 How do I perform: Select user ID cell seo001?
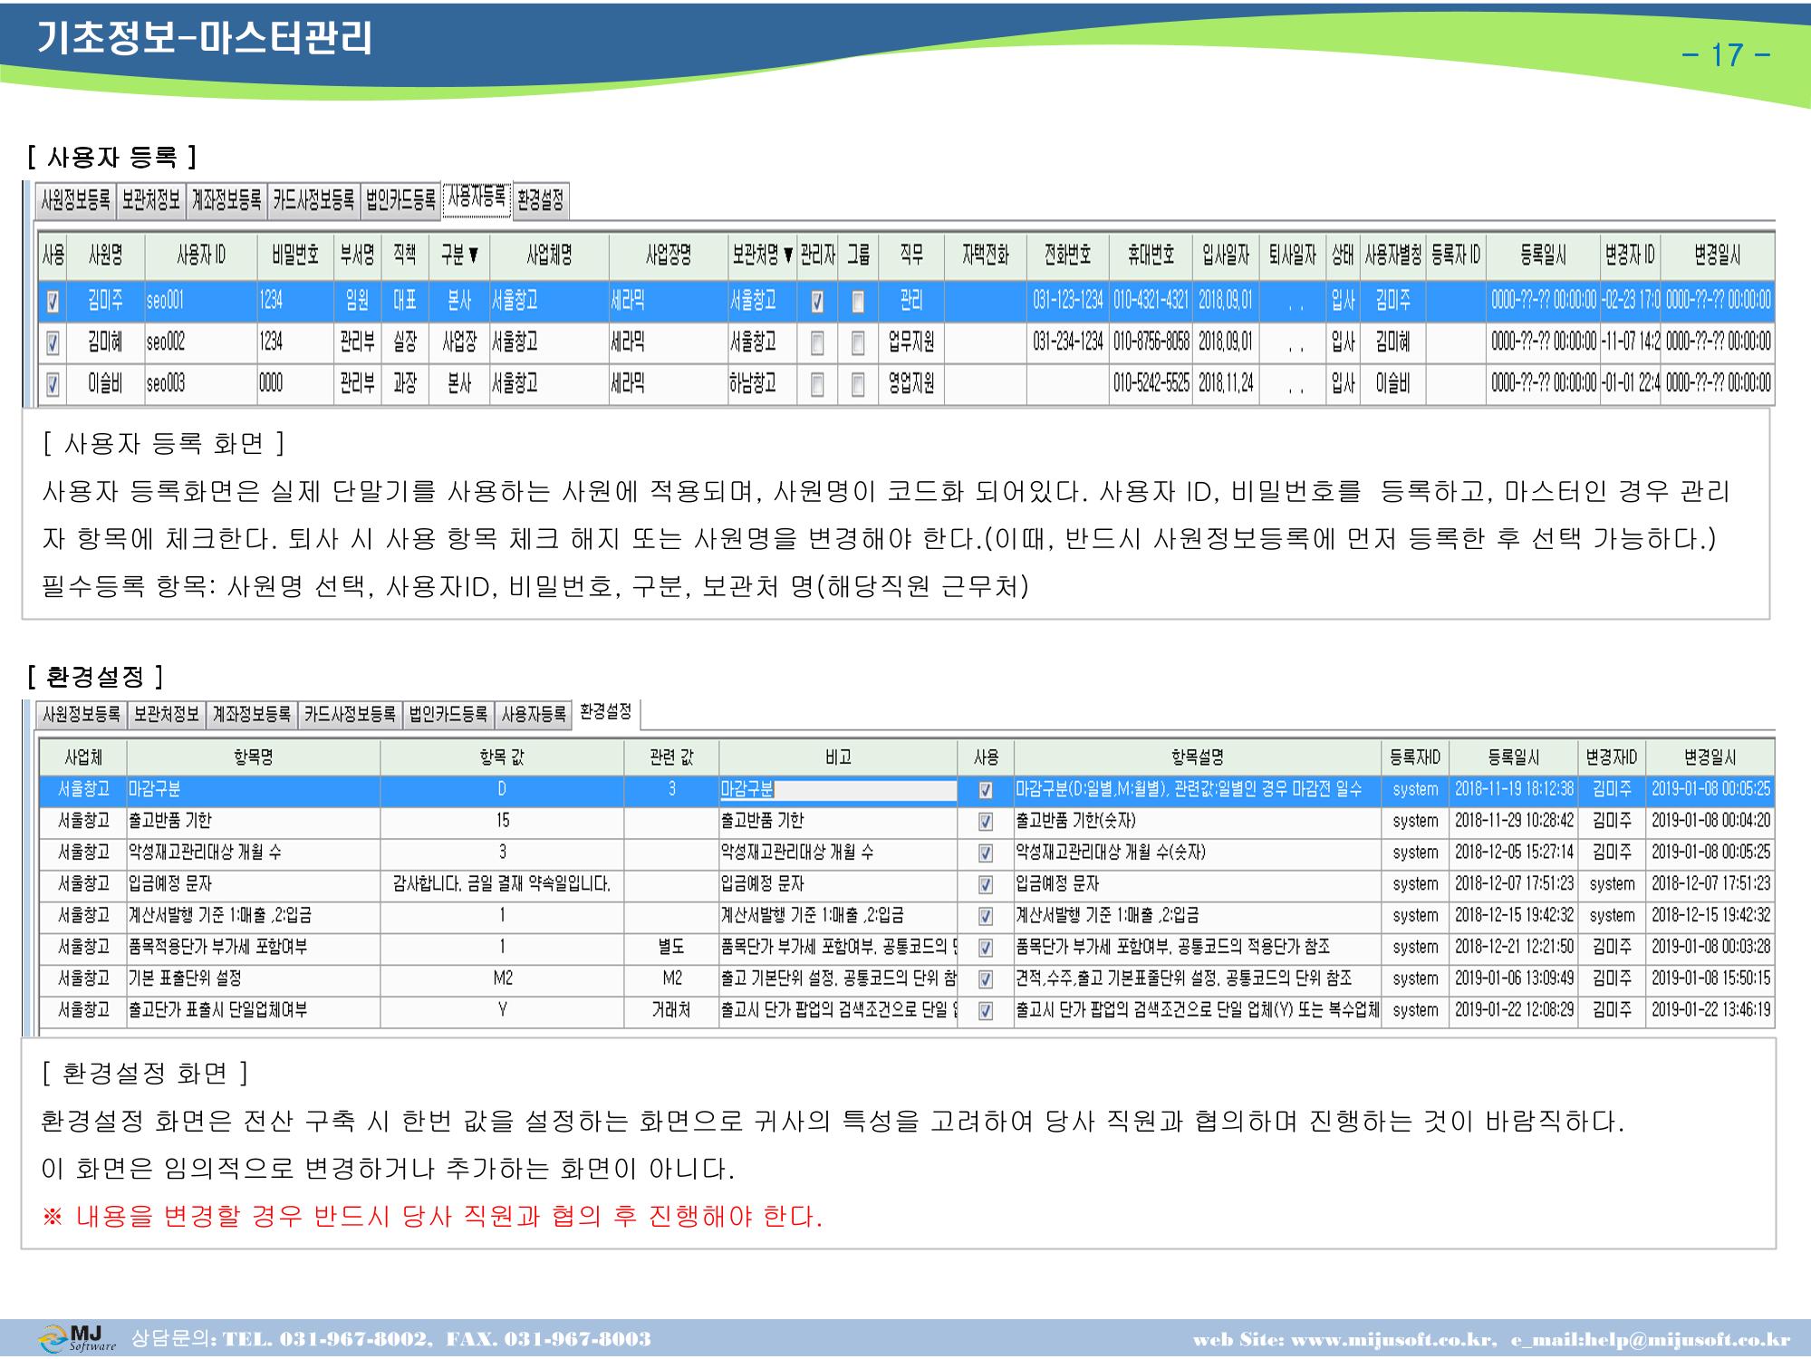point(200,301)
